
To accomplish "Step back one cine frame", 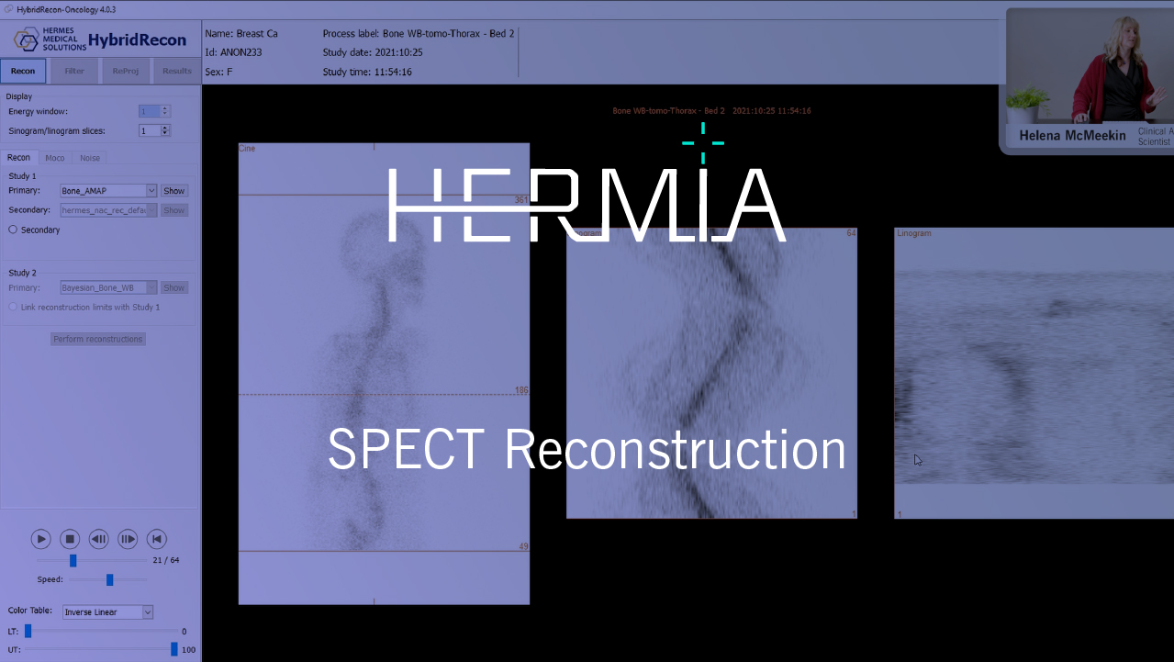I will click(99, 539).
